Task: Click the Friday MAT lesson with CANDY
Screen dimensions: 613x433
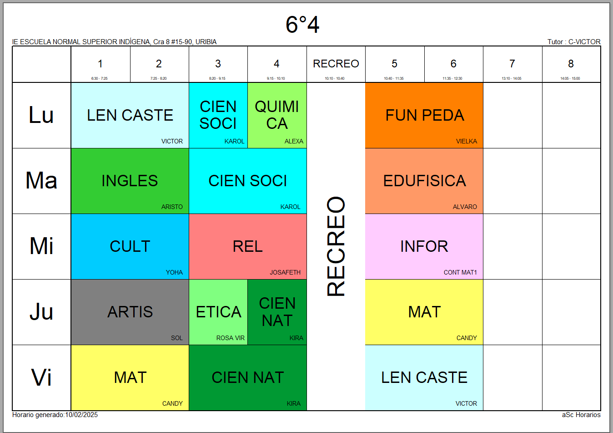Action: coord(130,377)
